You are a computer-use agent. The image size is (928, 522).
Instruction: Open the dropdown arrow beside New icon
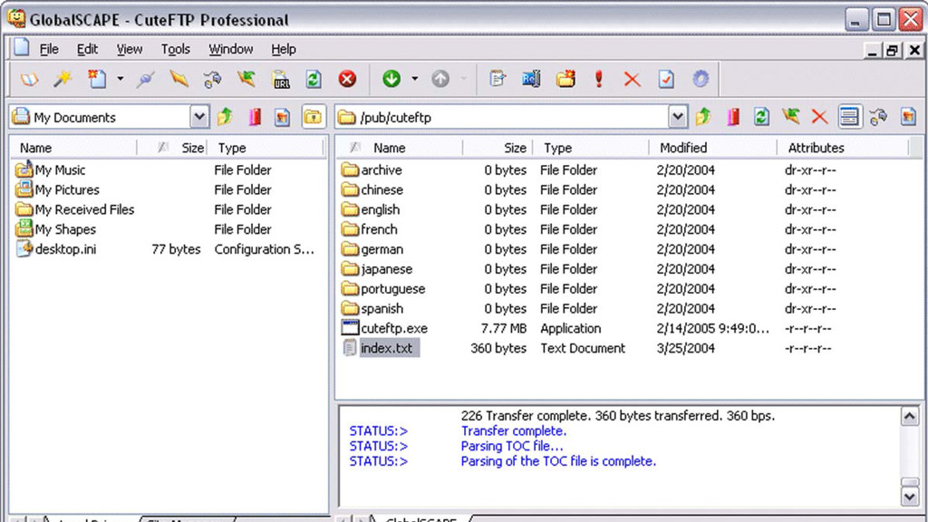tap(121, 79)
